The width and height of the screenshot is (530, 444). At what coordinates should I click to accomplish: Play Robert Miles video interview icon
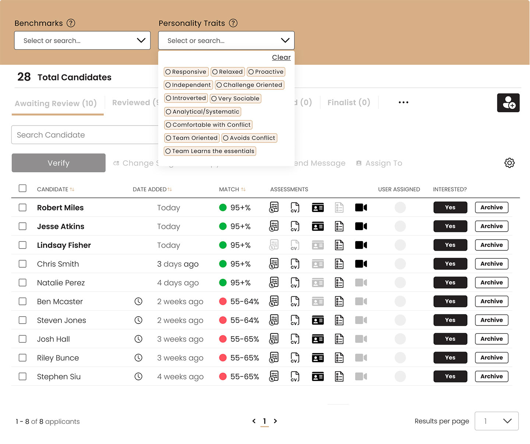point(361,208)
